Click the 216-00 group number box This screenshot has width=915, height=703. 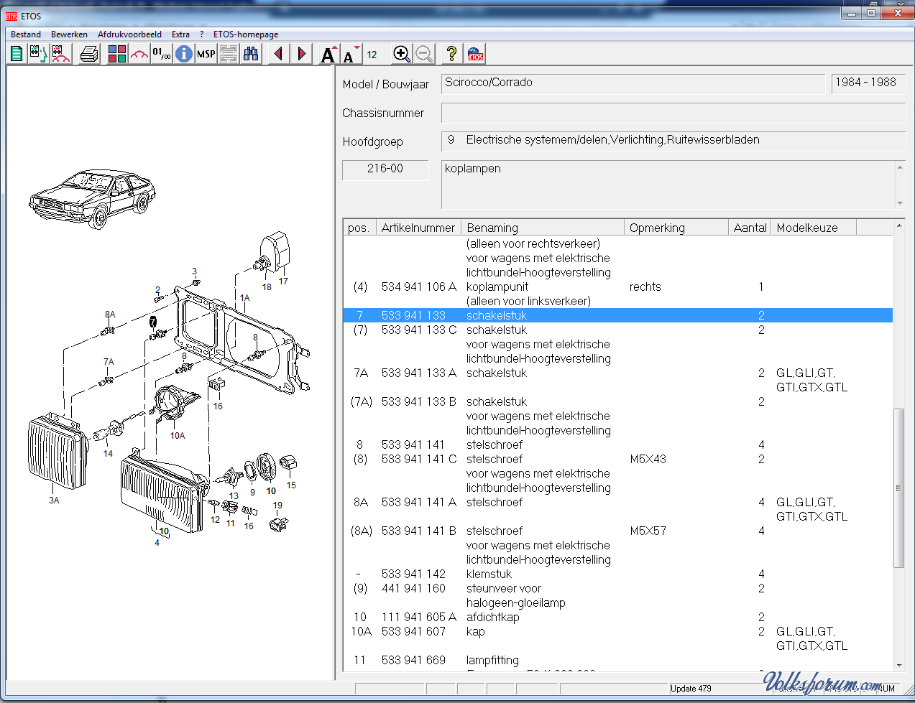pos(385,169)
